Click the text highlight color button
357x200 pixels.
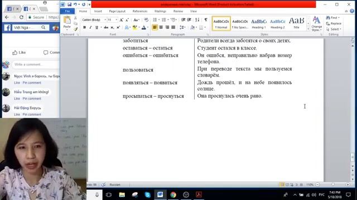pos(135,27)
